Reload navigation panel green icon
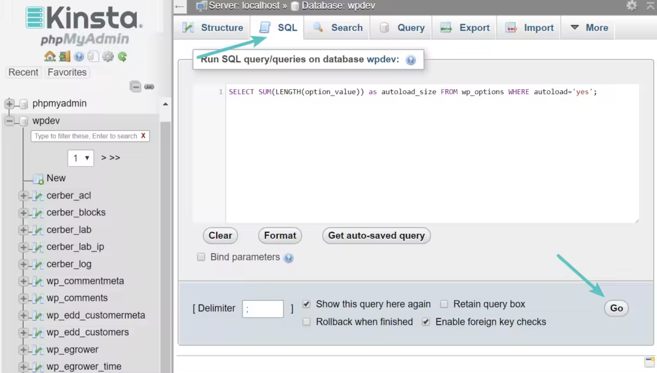 coord(123,56)
